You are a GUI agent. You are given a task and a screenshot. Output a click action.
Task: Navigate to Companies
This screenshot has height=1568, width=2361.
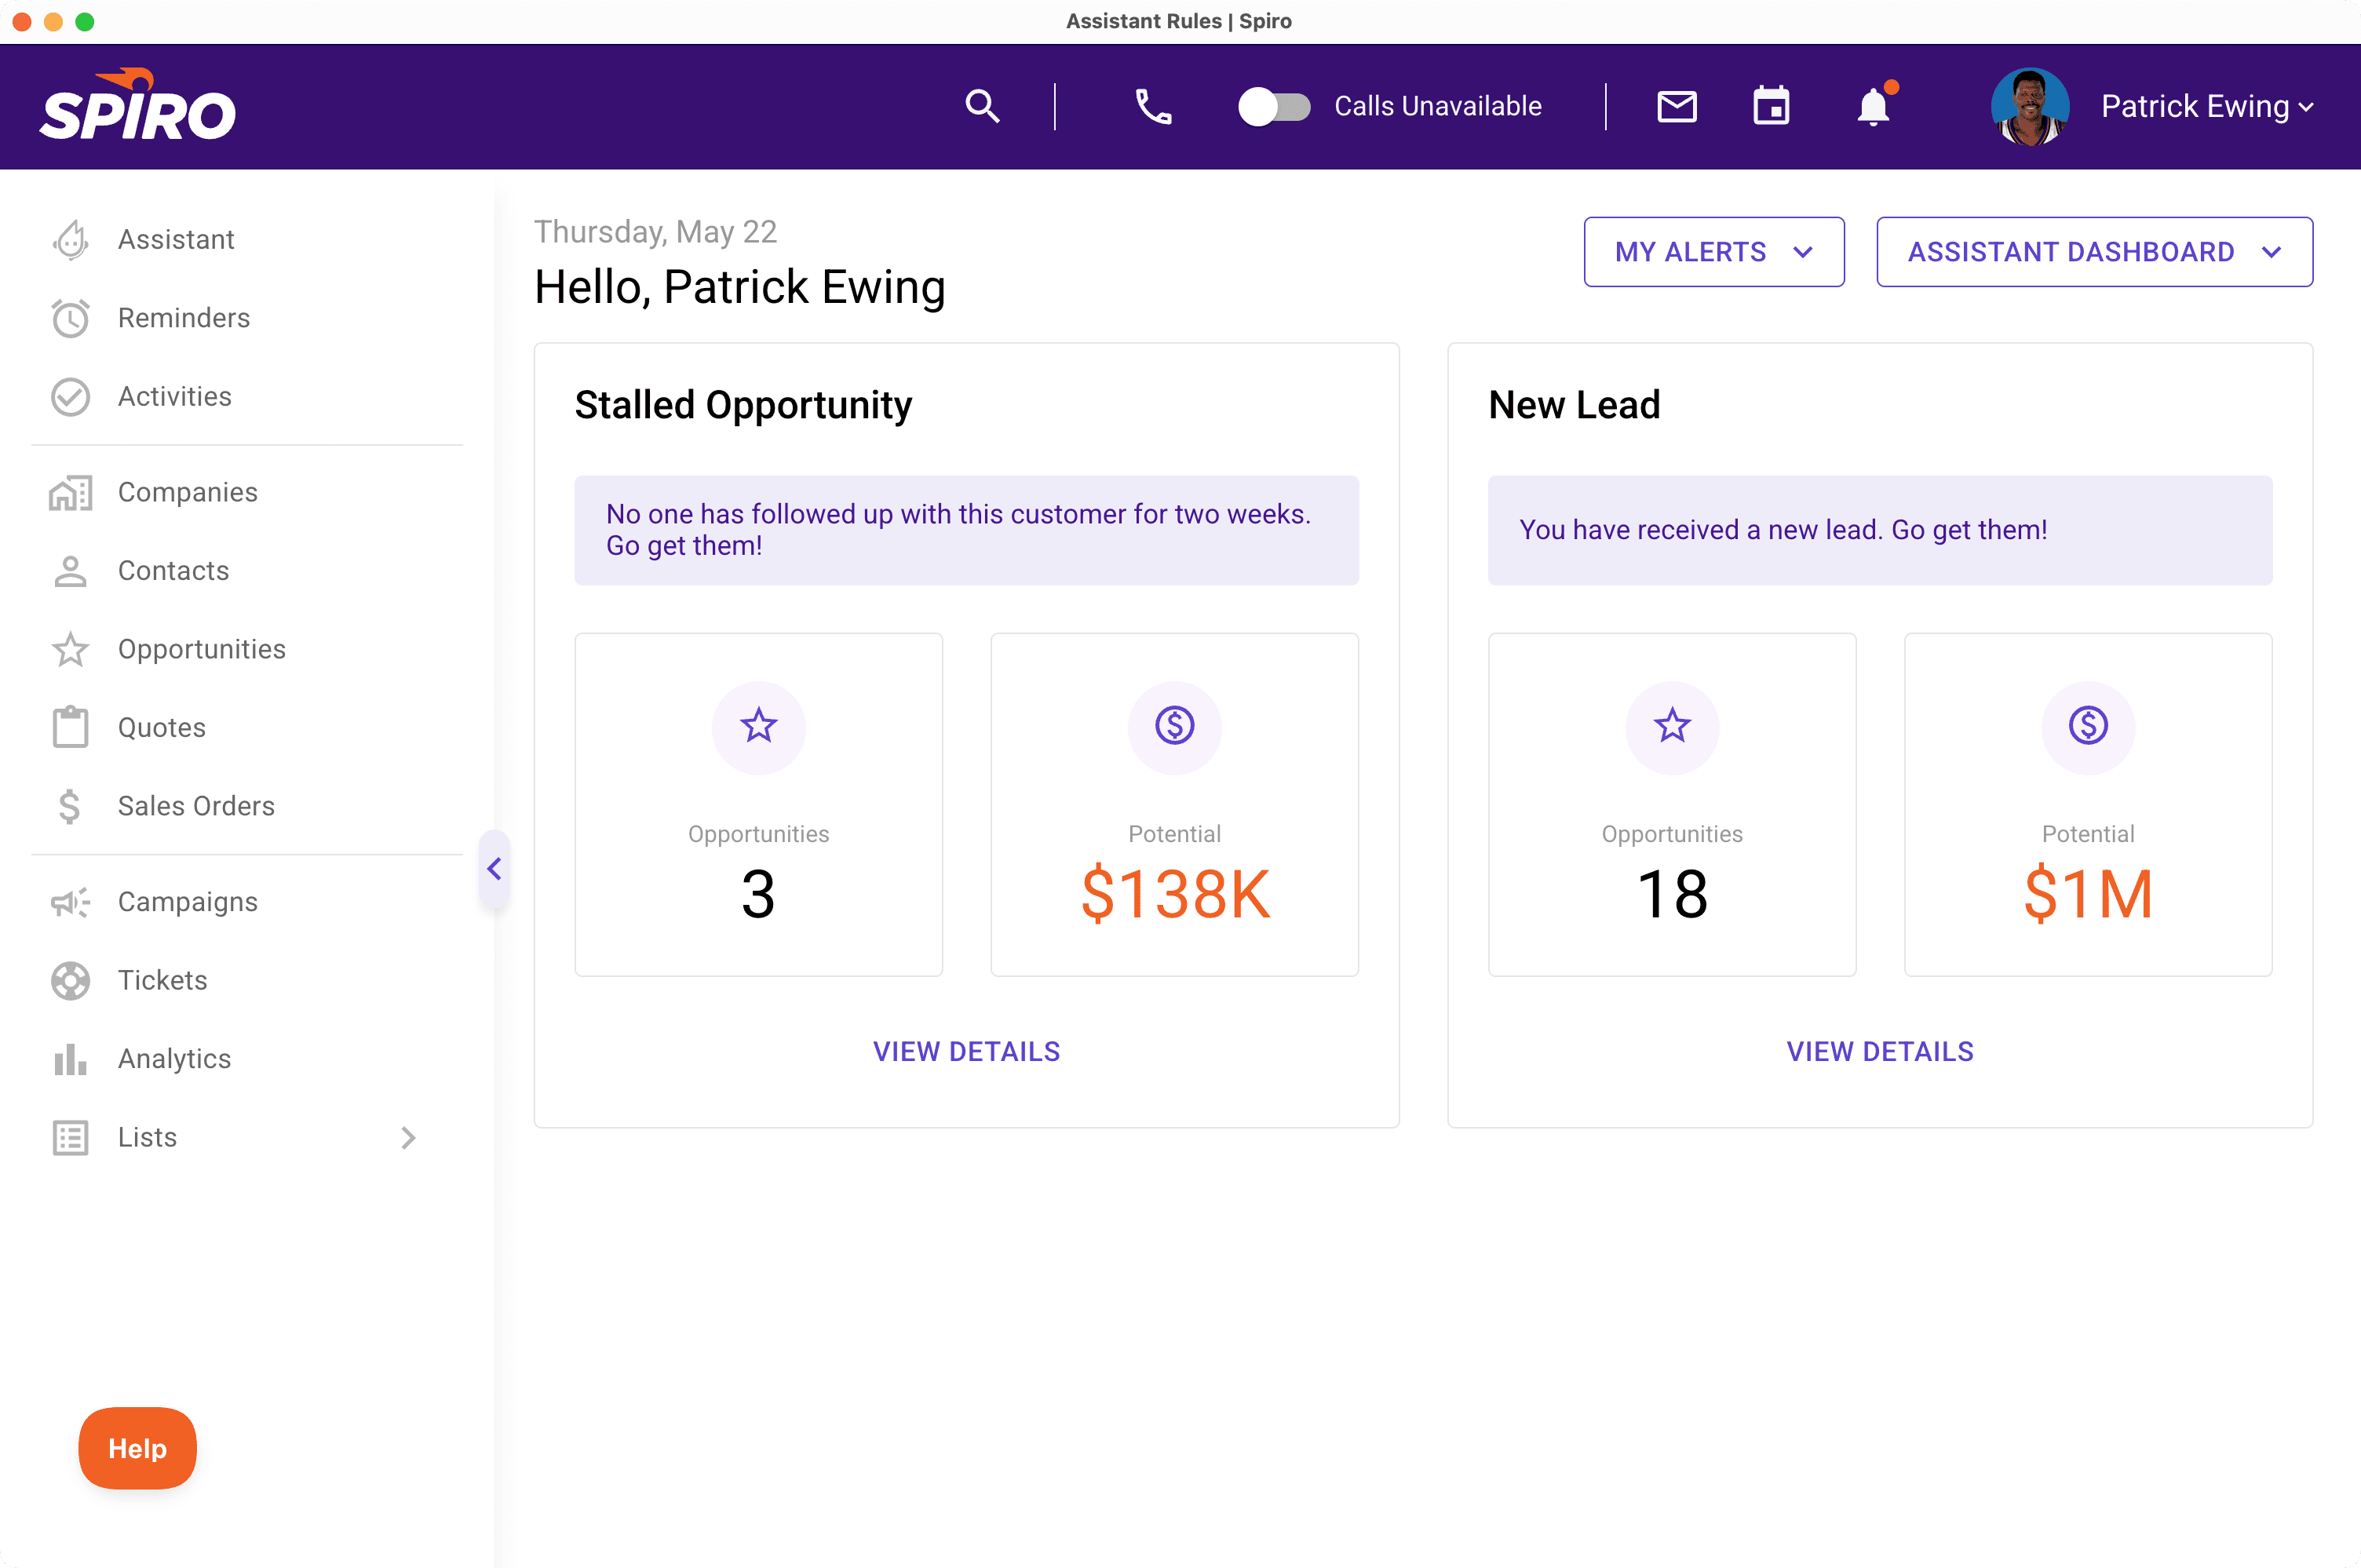[x=188, y=493]
